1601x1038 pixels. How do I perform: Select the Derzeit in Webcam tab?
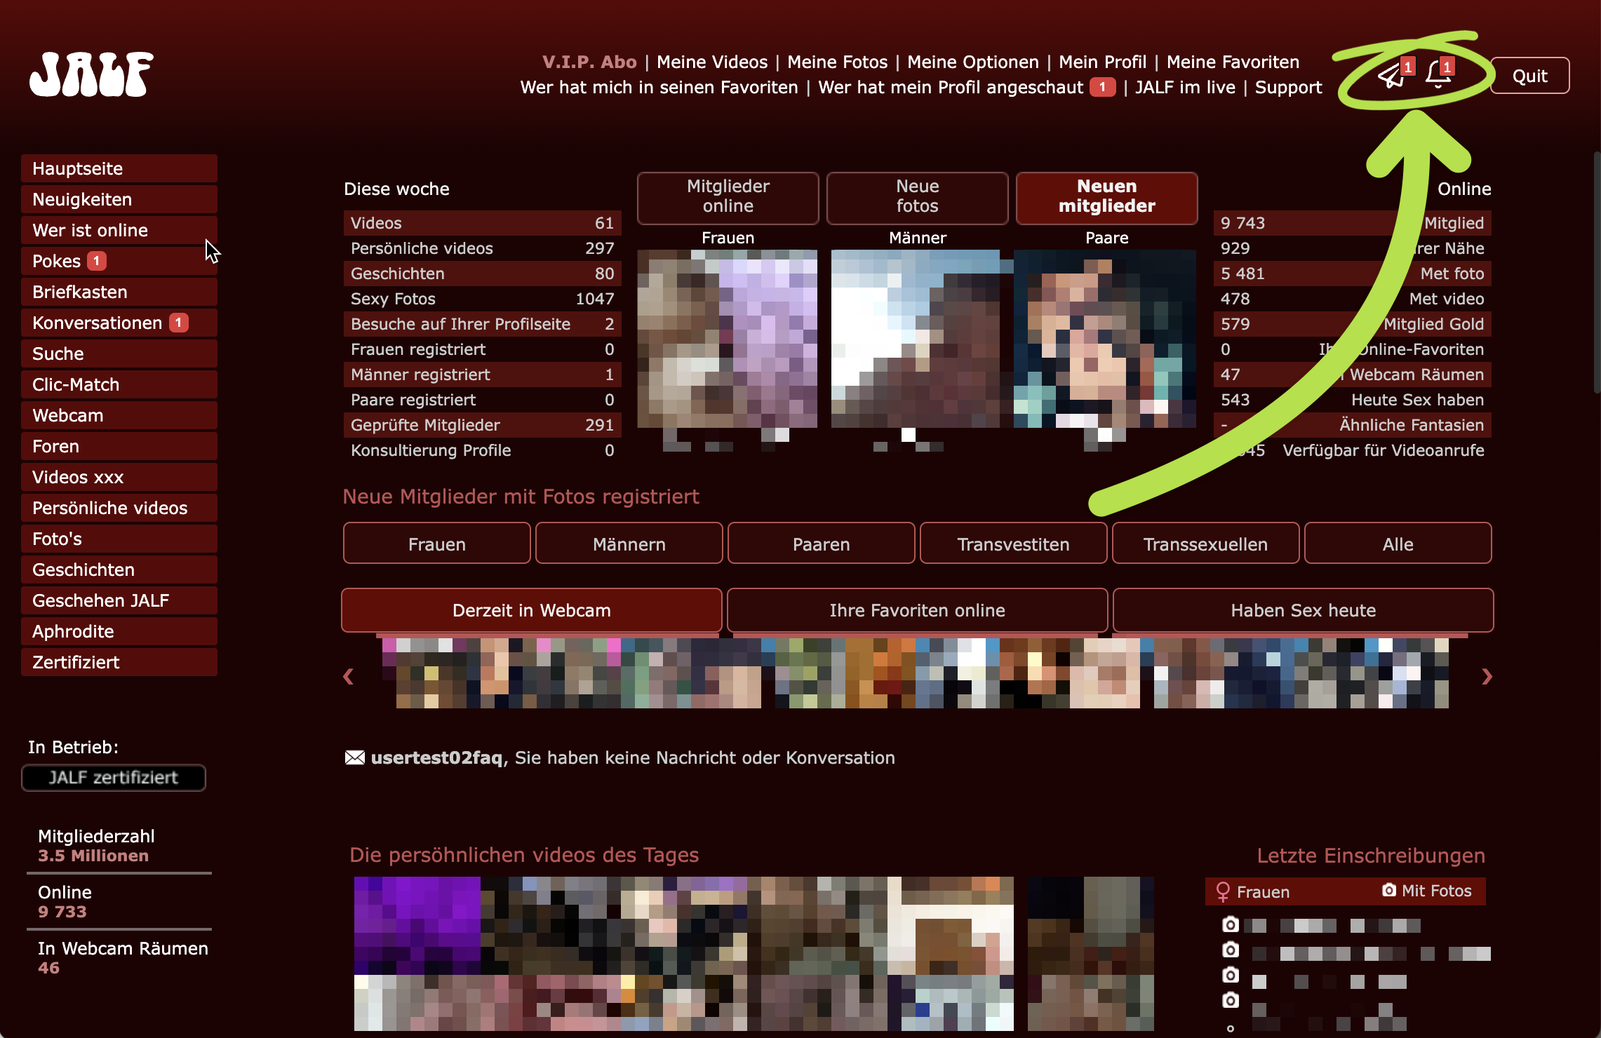click(532, 610)
